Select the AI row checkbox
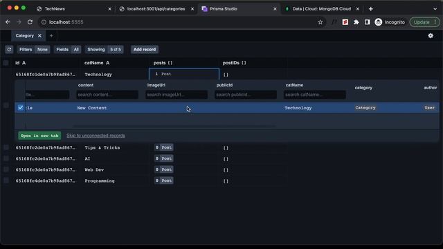 [x=6, y=158]
